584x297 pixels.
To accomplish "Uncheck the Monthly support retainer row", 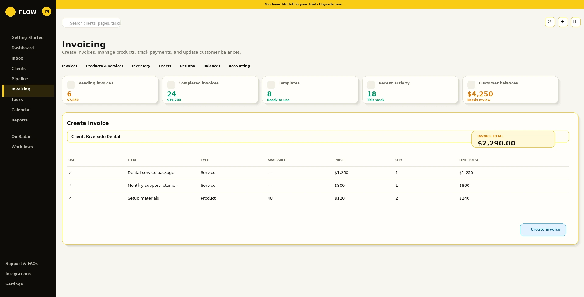I will pos(70,186).
